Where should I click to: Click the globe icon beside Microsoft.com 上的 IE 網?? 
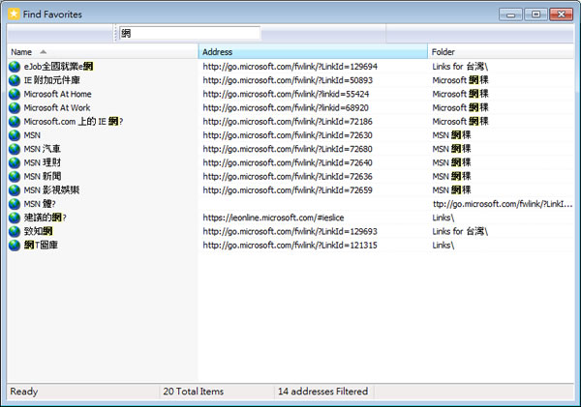point(15,122)
